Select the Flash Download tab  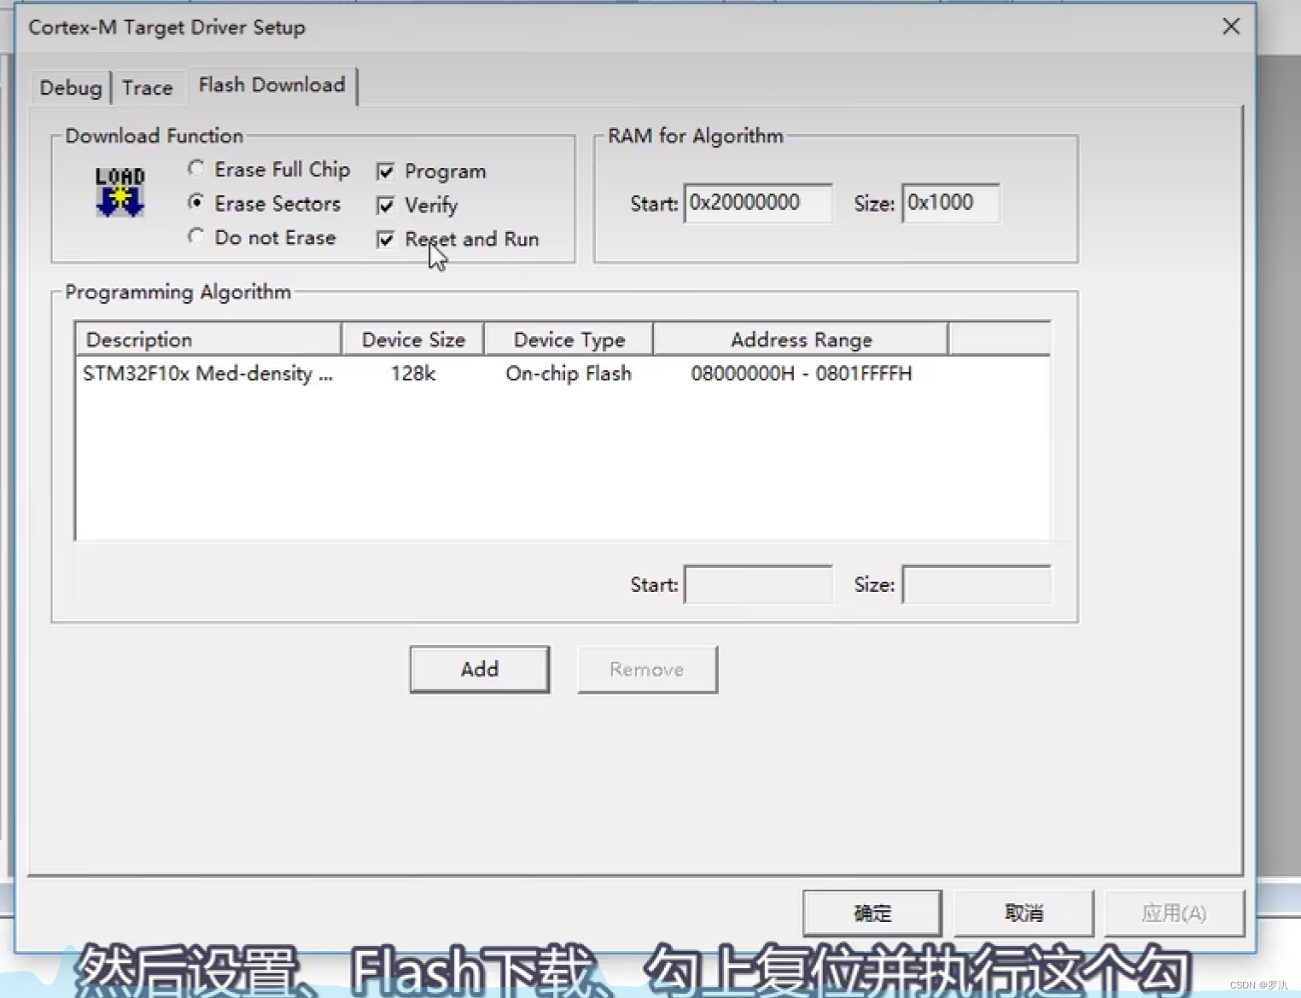pyautogui.click(x=272, y=85)
